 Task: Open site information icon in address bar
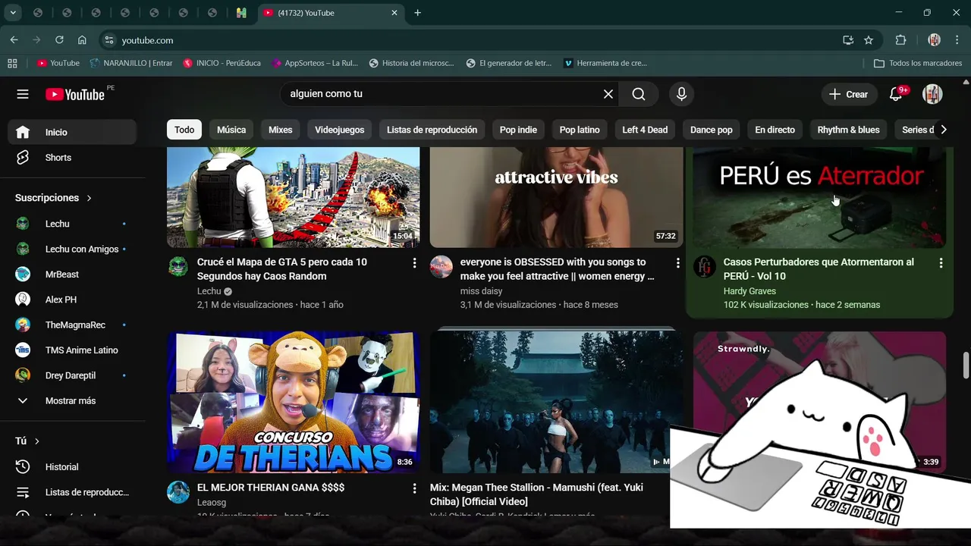109,40
